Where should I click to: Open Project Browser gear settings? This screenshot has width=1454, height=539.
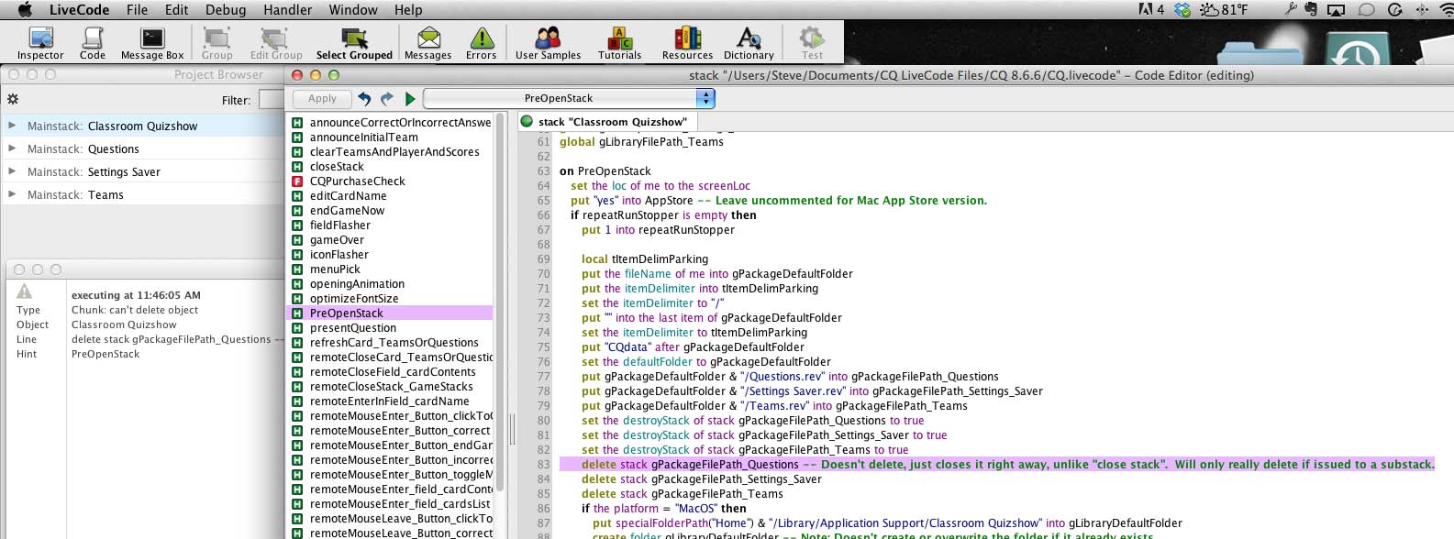pos(13,99)
